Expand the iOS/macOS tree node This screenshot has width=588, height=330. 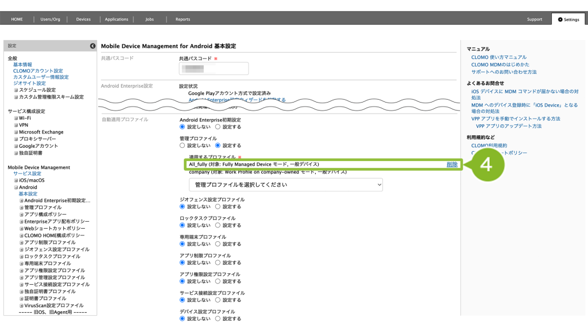16,180
